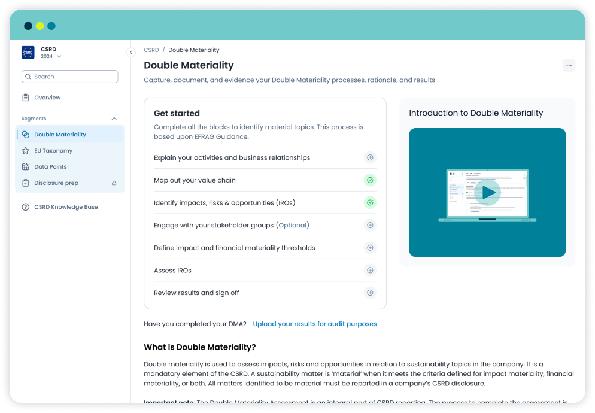Go to EU Taxonomy segment
The height and width of the screenshot is (413, 595).
point(70,151)
